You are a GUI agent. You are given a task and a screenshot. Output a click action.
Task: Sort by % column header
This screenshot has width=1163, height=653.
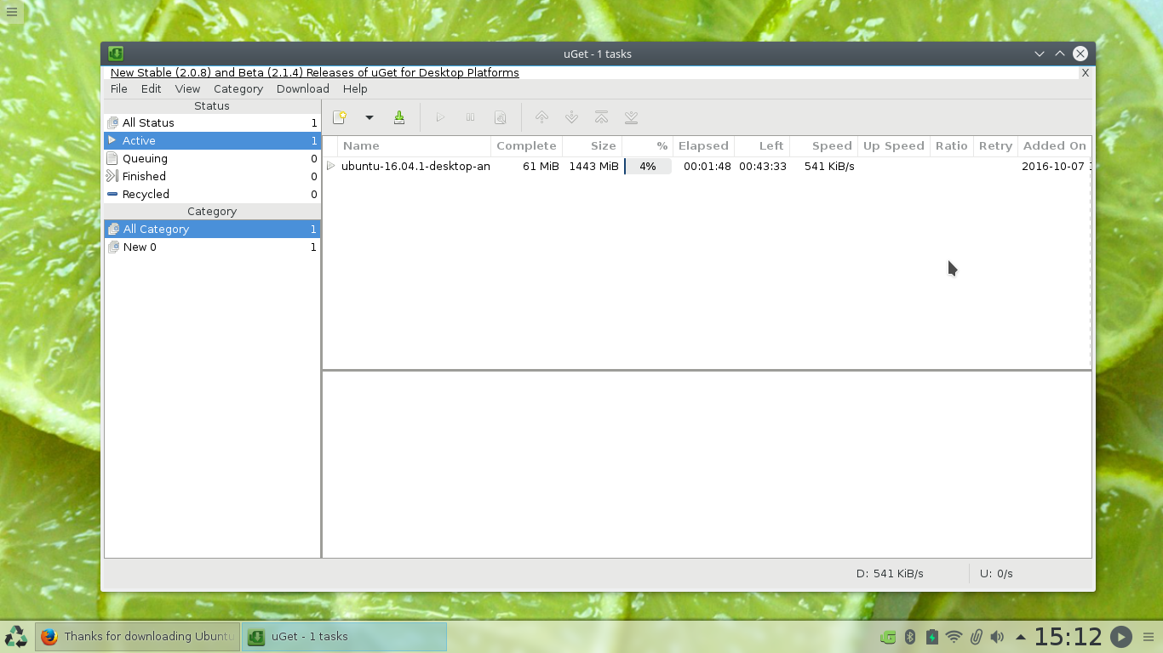647,146
